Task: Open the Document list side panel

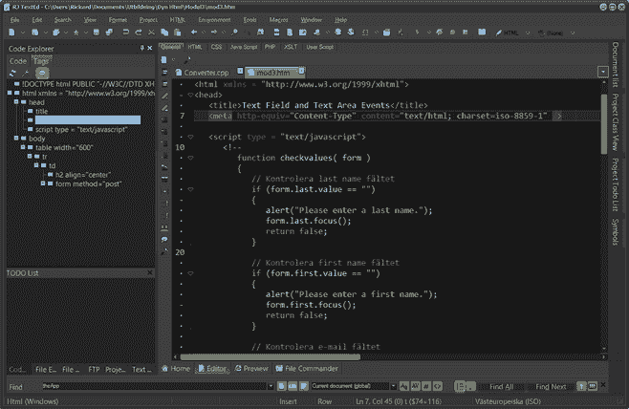Action: pyautogui.click(x=615, y=65)
